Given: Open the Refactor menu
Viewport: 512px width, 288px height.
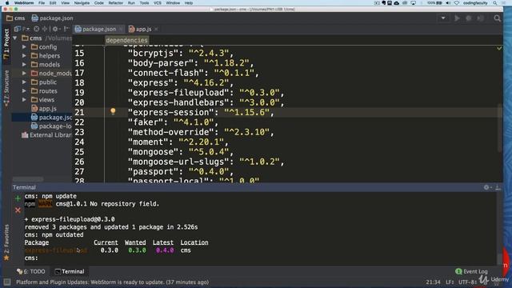Looking at the screenshot, I should [x=115, y=3].
